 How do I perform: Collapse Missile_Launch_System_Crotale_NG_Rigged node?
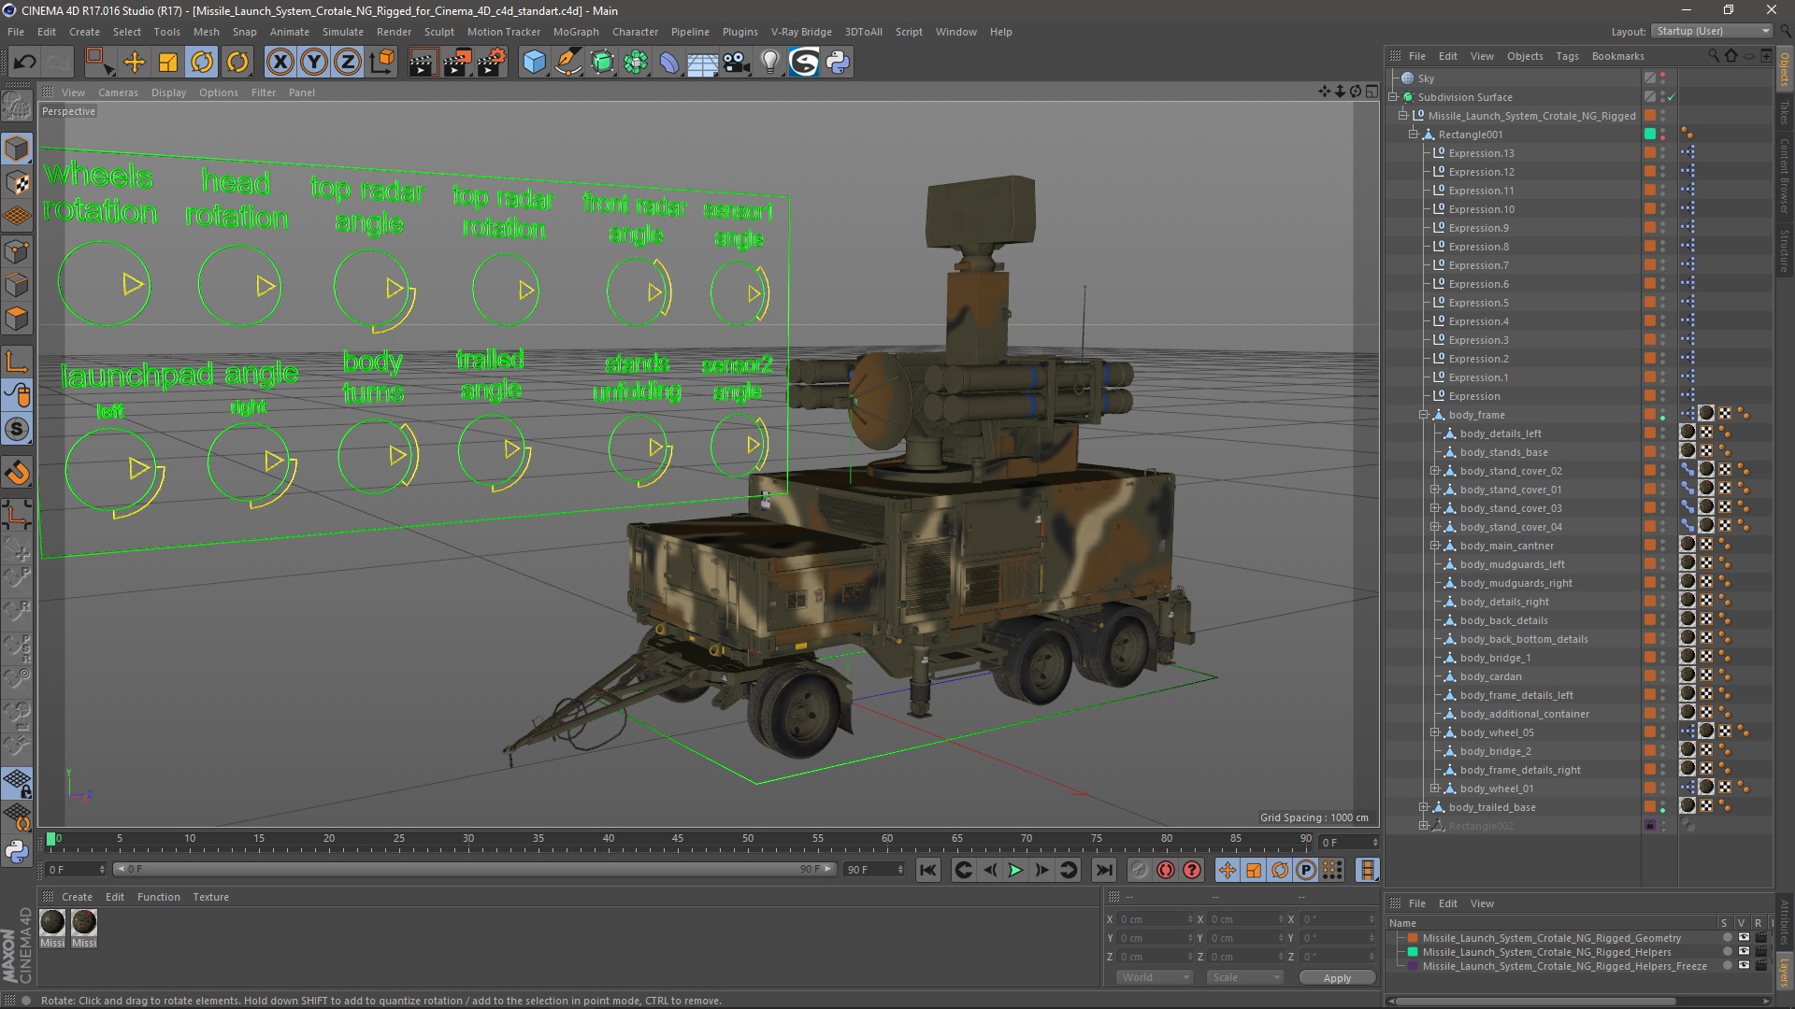click(x=1403, y=116)
